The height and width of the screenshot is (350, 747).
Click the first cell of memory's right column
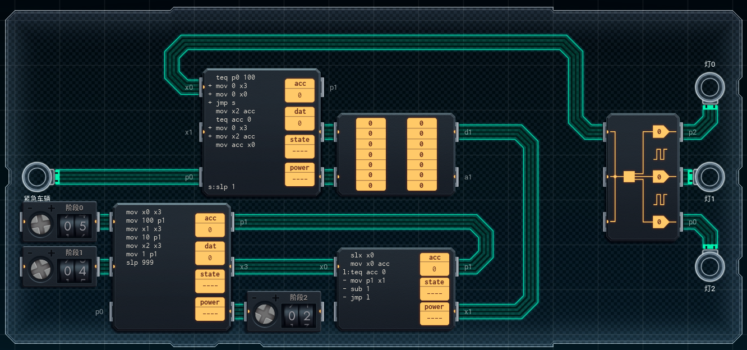click(422, 123)
